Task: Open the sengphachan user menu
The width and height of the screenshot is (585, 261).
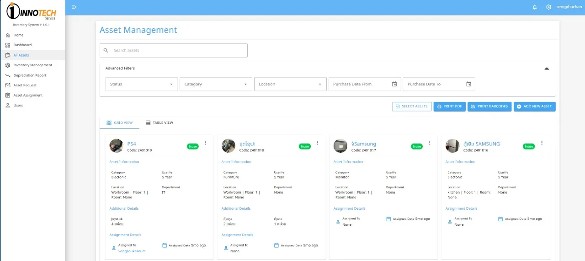Action: click(569, 7)
